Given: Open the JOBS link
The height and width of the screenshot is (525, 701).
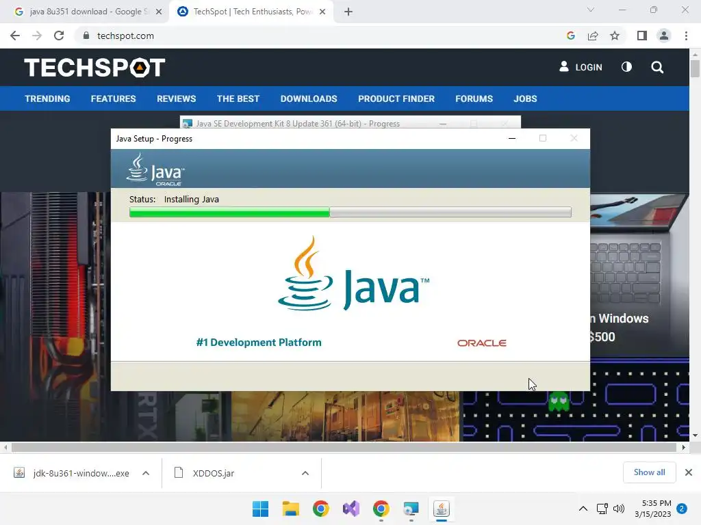Looking at the screenshot, I should 525,98.
